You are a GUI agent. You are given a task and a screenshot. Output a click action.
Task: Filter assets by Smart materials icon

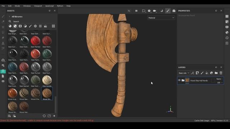click(x=15, y=26)
